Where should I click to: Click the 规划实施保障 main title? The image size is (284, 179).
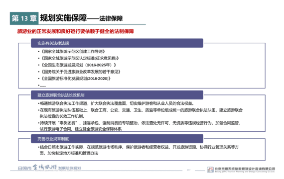click(63, 18)
